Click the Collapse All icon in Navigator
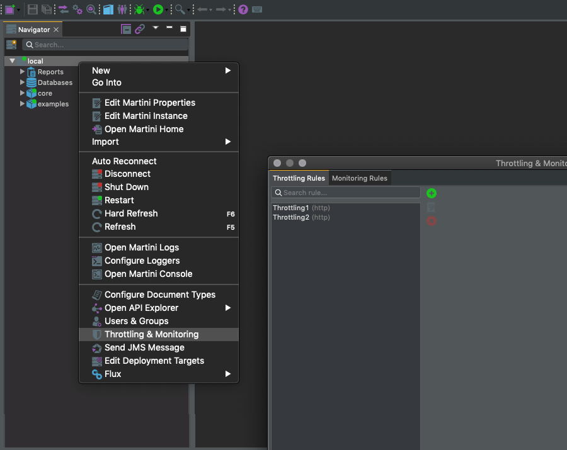The width and height of the screenshot is (567, 450). pos(126,29)
